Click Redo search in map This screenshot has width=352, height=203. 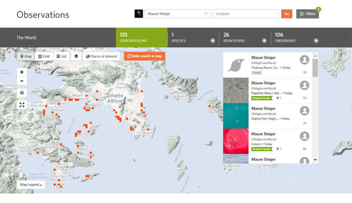[x=144, y=56]
